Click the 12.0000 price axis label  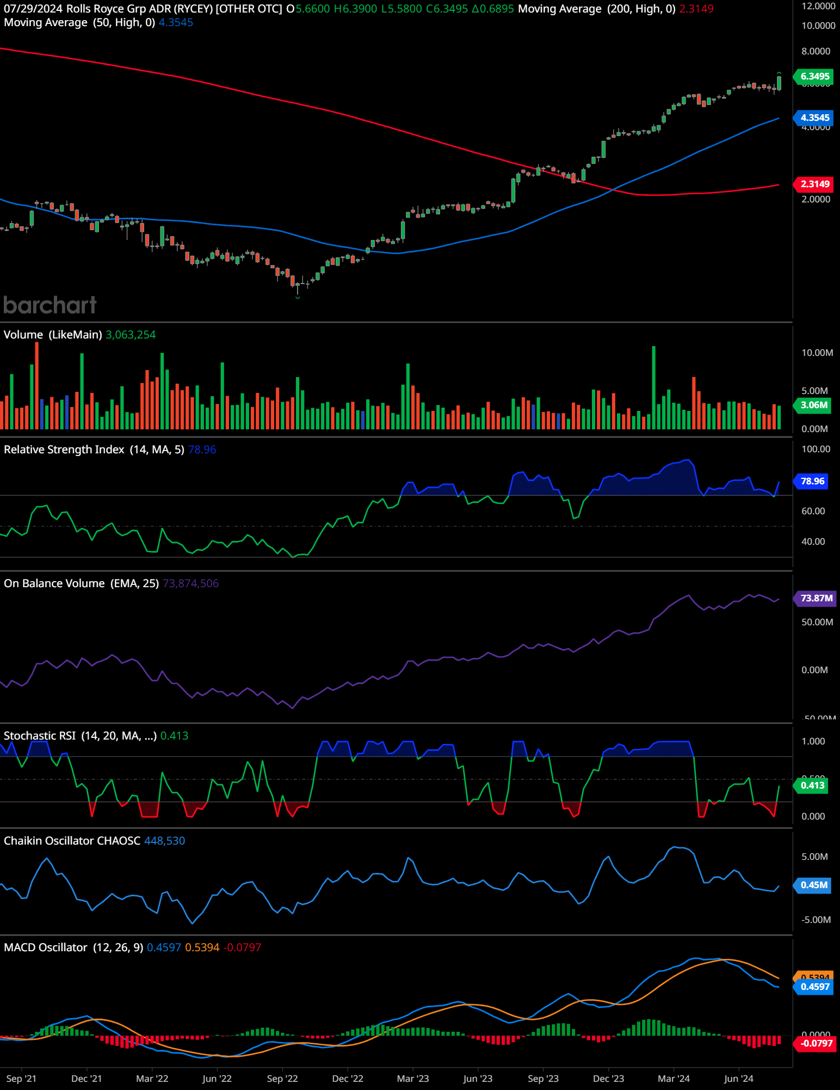(x=818, y=6)
